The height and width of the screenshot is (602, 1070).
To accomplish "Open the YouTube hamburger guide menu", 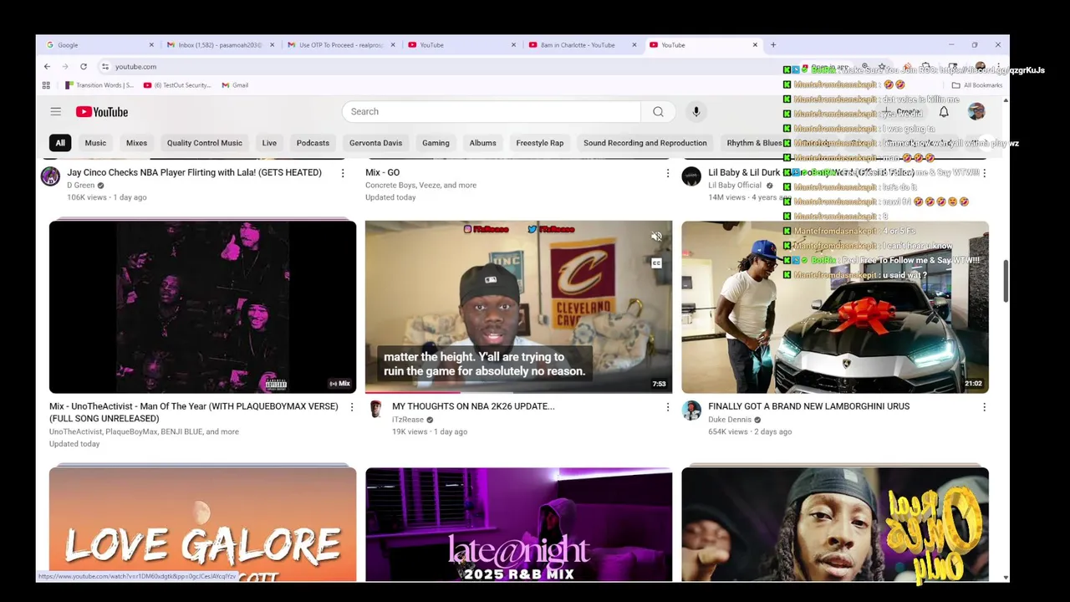I will pyautogui.click(x=55, y=111).
